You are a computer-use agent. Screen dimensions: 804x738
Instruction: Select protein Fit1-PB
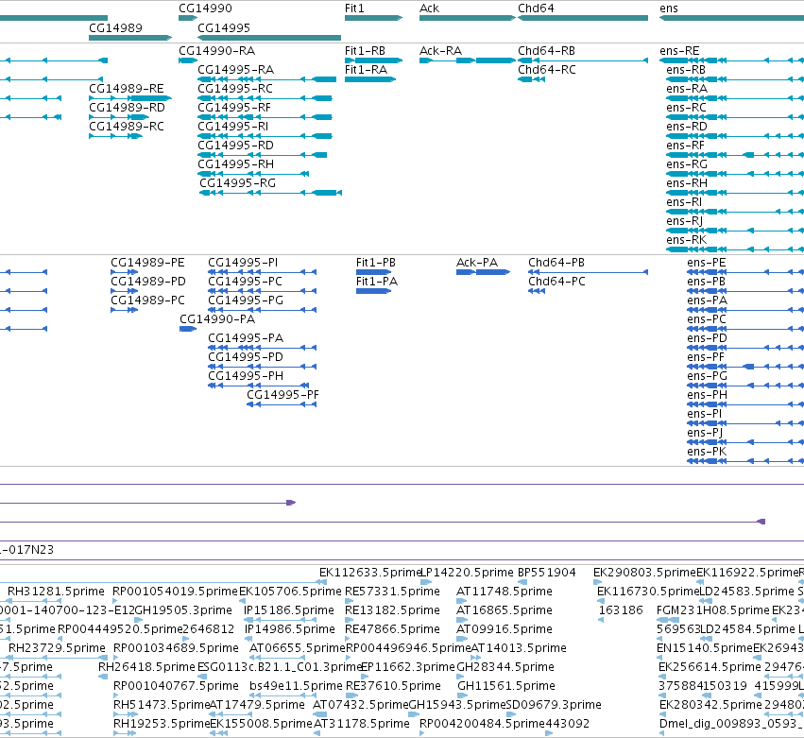[x=376, y=263]
